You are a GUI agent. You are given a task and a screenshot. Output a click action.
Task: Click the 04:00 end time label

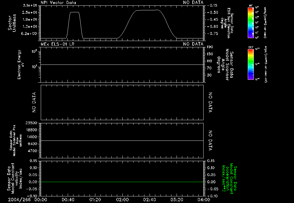[204, 200]
